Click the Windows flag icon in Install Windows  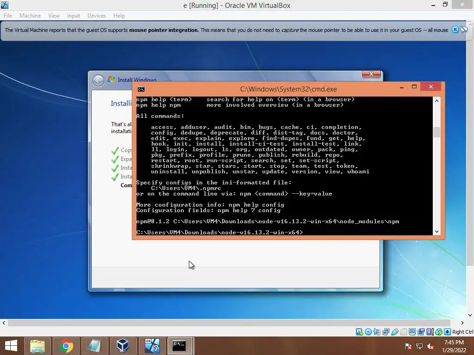[x=111, y=80]
